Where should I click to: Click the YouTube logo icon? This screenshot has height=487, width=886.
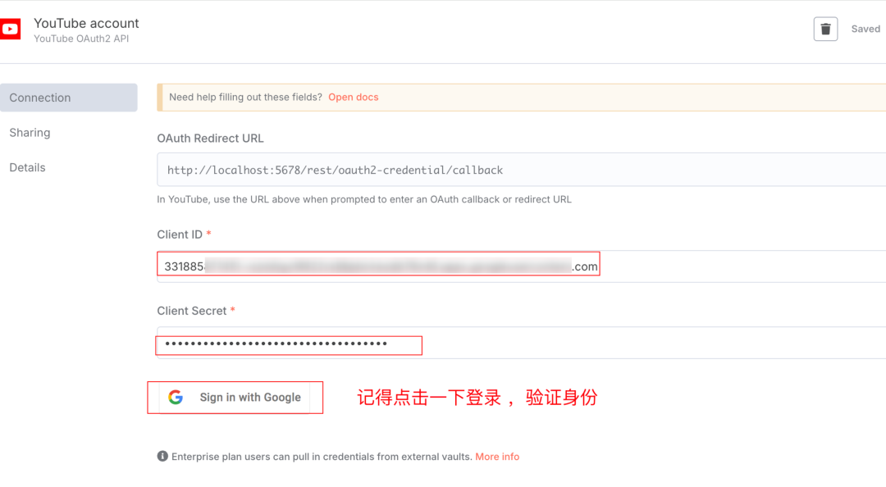10,30
